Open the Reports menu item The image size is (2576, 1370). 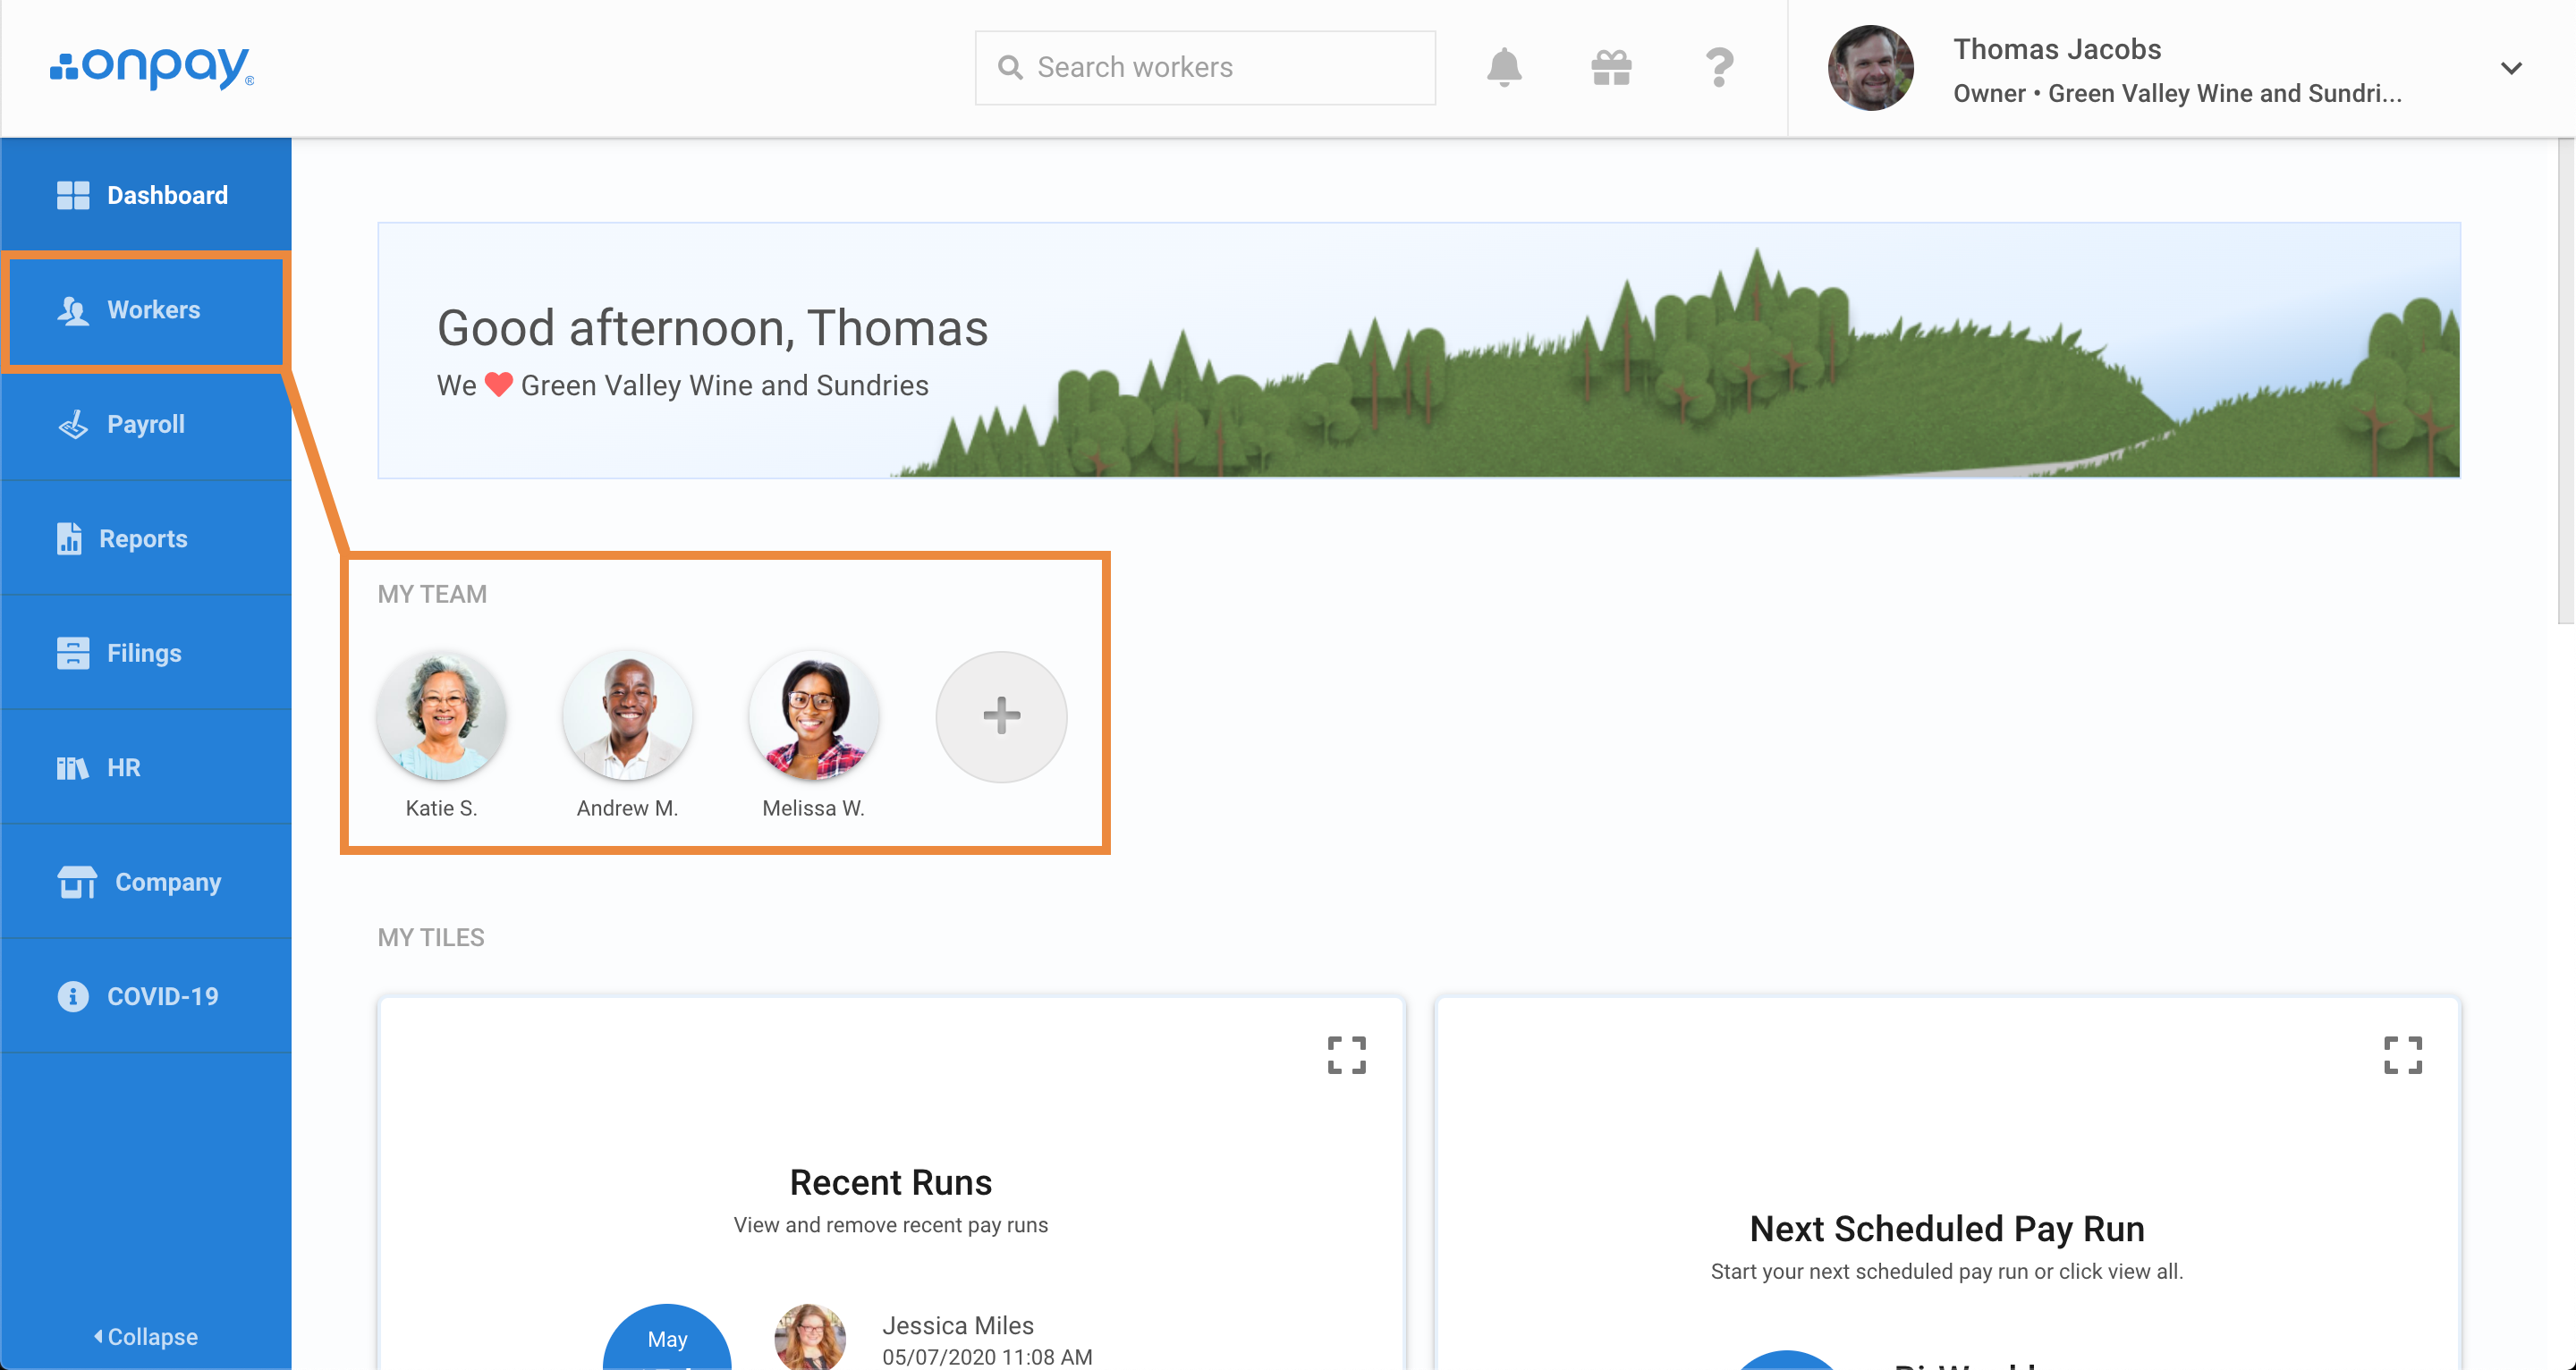point(146,538)
